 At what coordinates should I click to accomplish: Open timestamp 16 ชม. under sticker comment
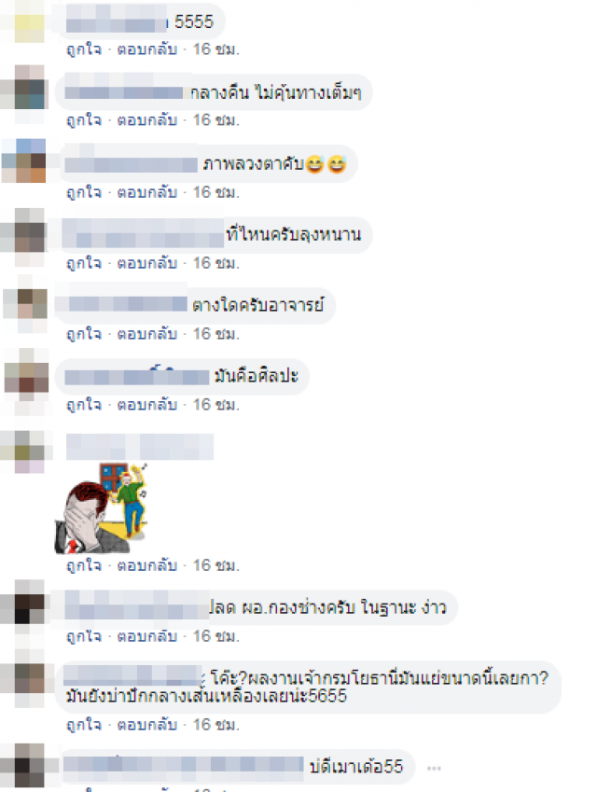[x=216, y=565]
